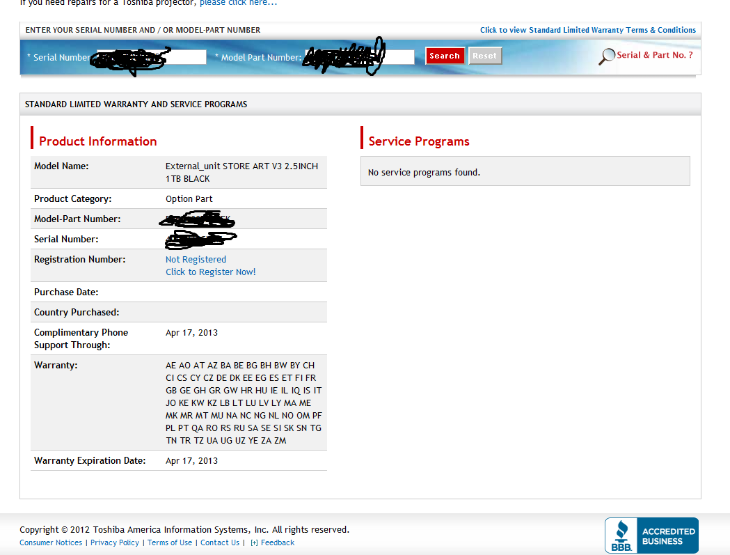Open the Terms of Use footer link
Image resolution: width=730 pixels, height=555 pixels.
170,542
